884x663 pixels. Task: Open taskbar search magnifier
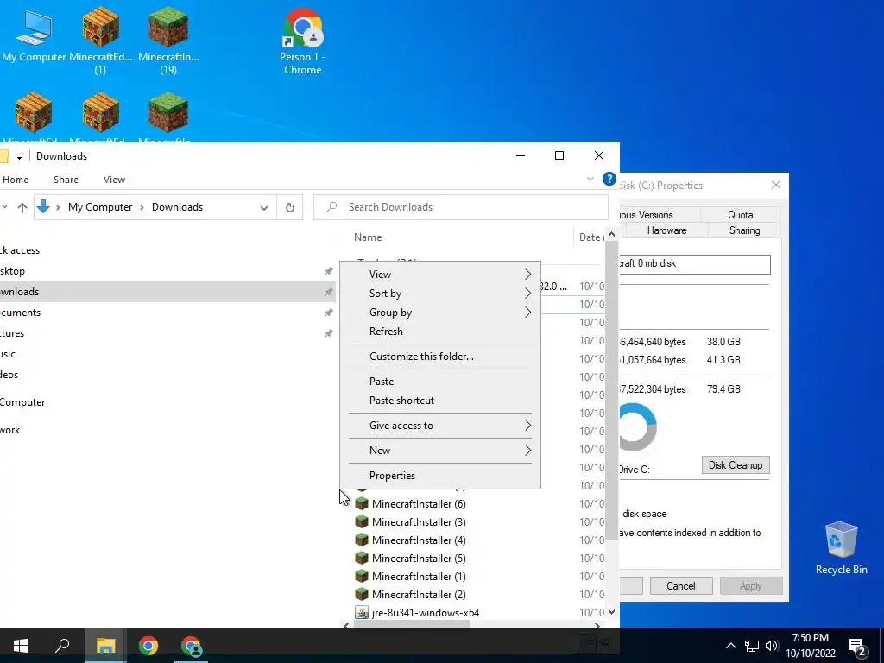[x=62, y=646]
